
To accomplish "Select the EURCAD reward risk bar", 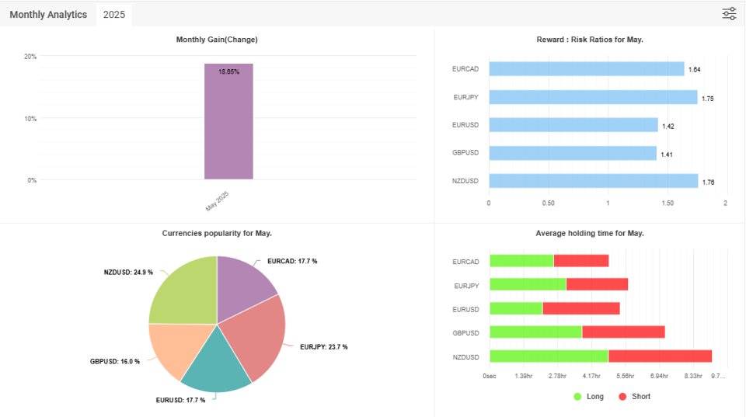I will [x=587, y=69].
